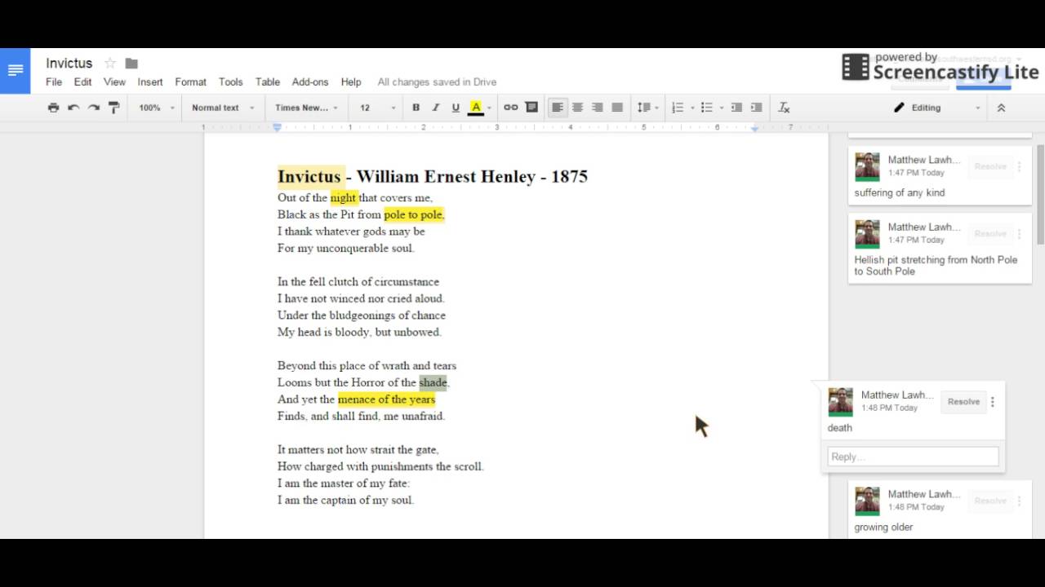Set left text alignment

tap(558, 108)
